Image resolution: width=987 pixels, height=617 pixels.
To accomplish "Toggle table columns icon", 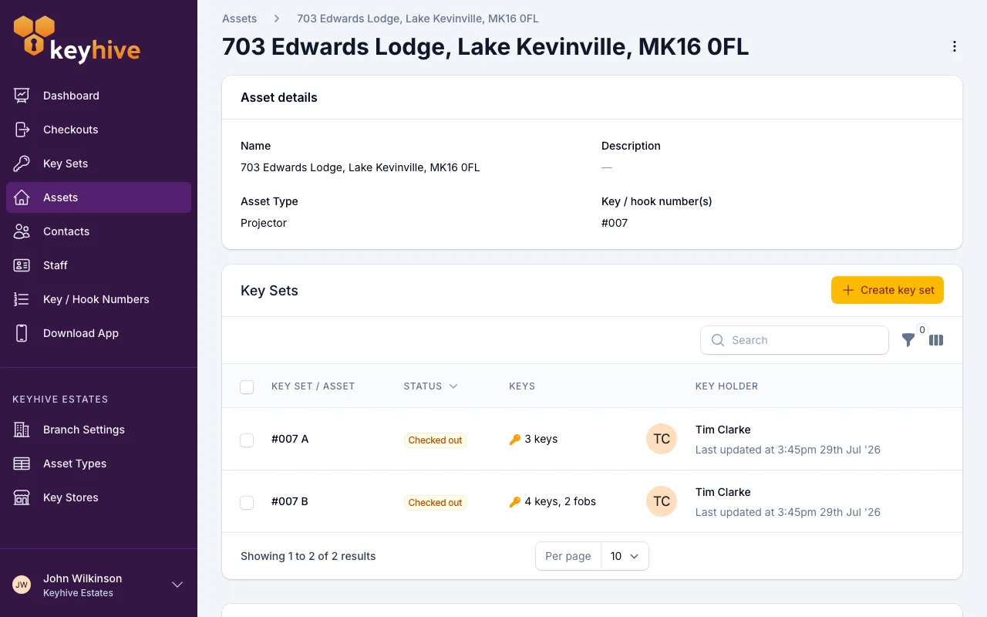I will pos(936,340).
